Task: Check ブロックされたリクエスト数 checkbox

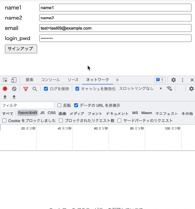Action: [61, 121]
